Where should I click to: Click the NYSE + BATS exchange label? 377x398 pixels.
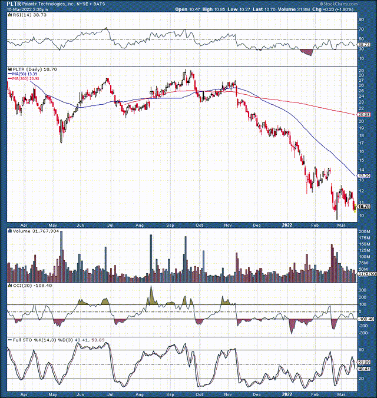[x=91, y=4]
